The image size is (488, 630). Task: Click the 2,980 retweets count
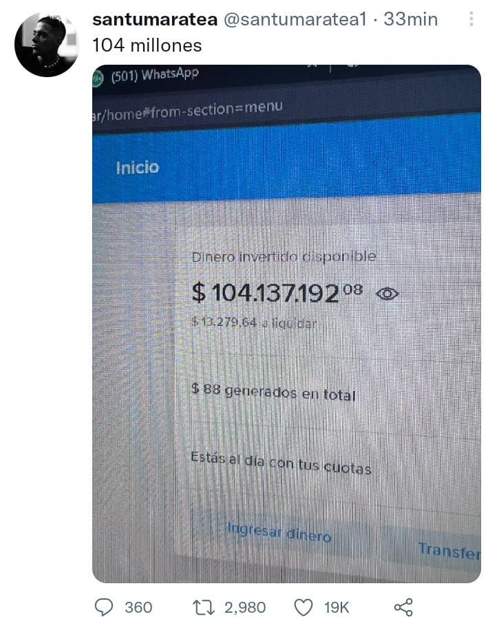(245, 607)
